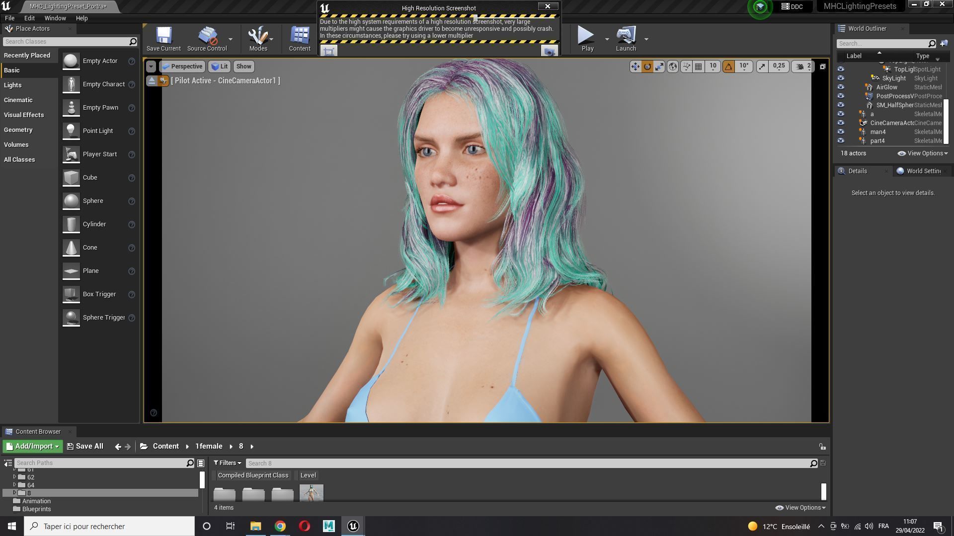Screen dimensions: 954x536
Task: Click the Search Classes input field
Action: pos(65,42)
